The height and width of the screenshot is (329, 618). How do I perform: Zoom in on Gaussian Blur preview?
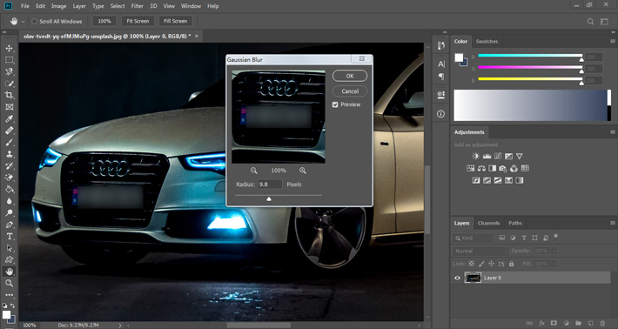303,171
